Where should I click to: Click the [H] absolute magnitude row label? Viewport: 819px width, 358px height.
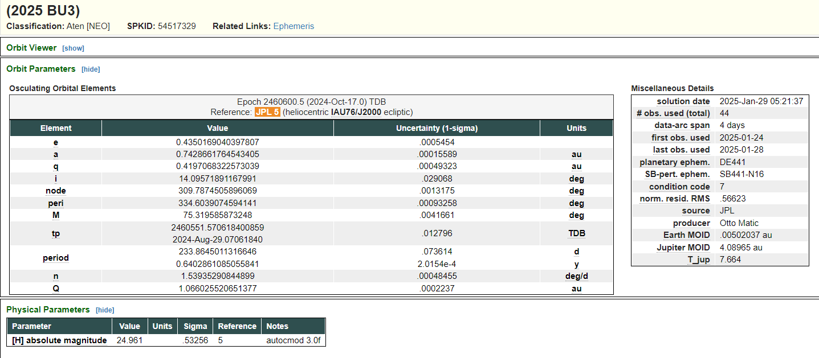click(59, 340)
